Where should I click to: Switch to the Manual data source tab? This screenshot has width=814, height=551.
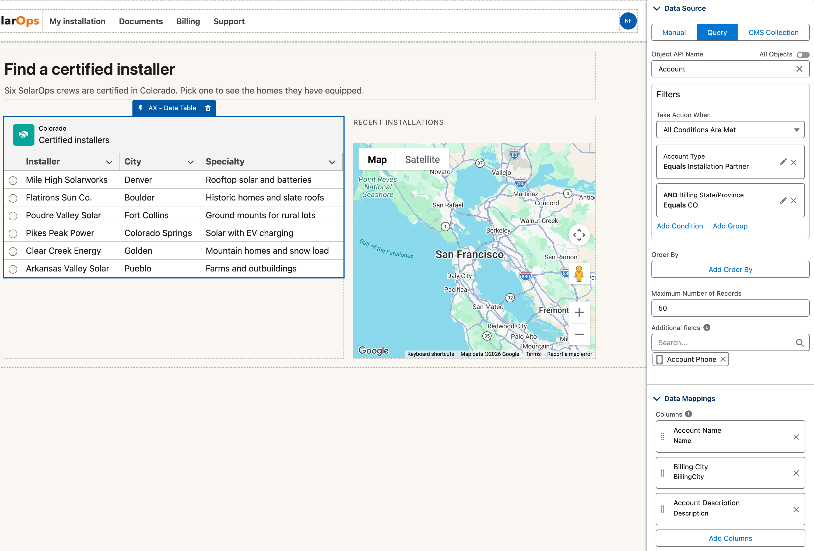[x=674, y=33]
